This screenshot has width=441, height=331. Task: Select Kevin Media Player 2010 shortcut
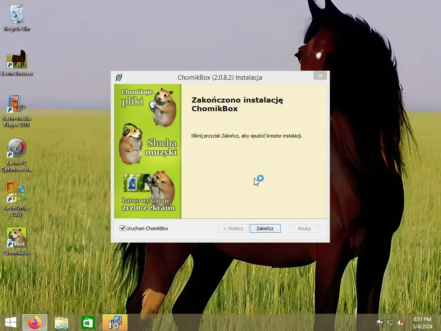(17, 111)
